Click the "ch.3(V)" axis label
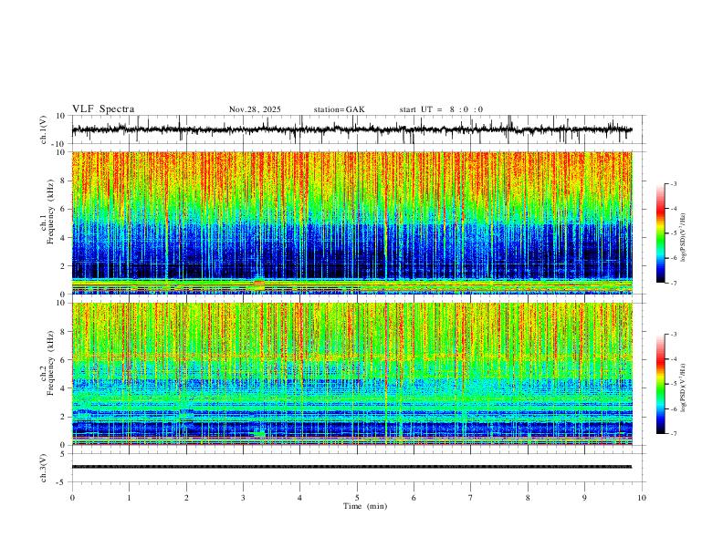Screen dimensions: 723x558 point(44,469)
